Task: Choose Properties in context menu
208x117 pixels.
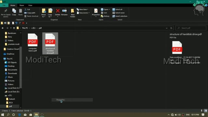Action: (72, 100)
